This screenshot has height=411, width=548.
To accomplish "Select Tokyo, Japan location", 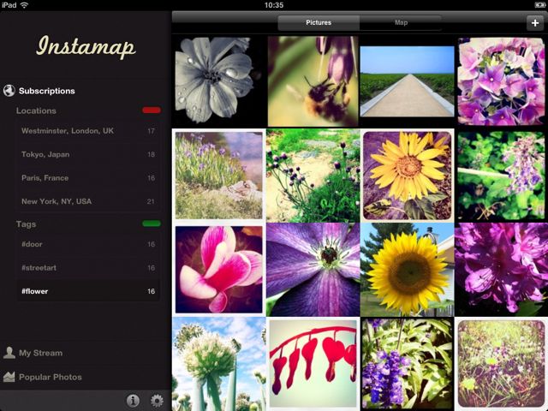I will tap(87, 154).
